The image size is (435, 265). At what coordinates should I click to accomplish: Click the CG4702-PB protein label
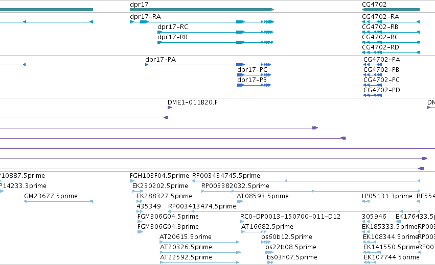coord(381,70)
